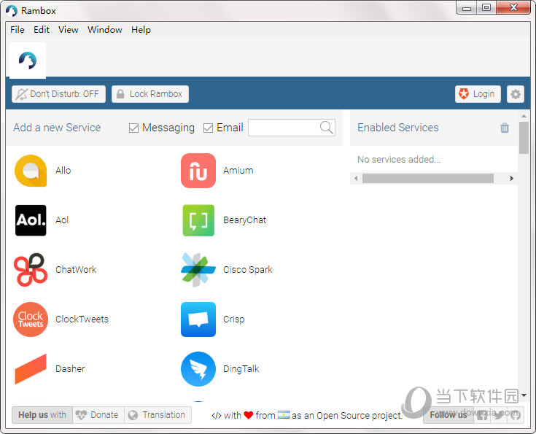Click the Amium service name

(238, 170)
